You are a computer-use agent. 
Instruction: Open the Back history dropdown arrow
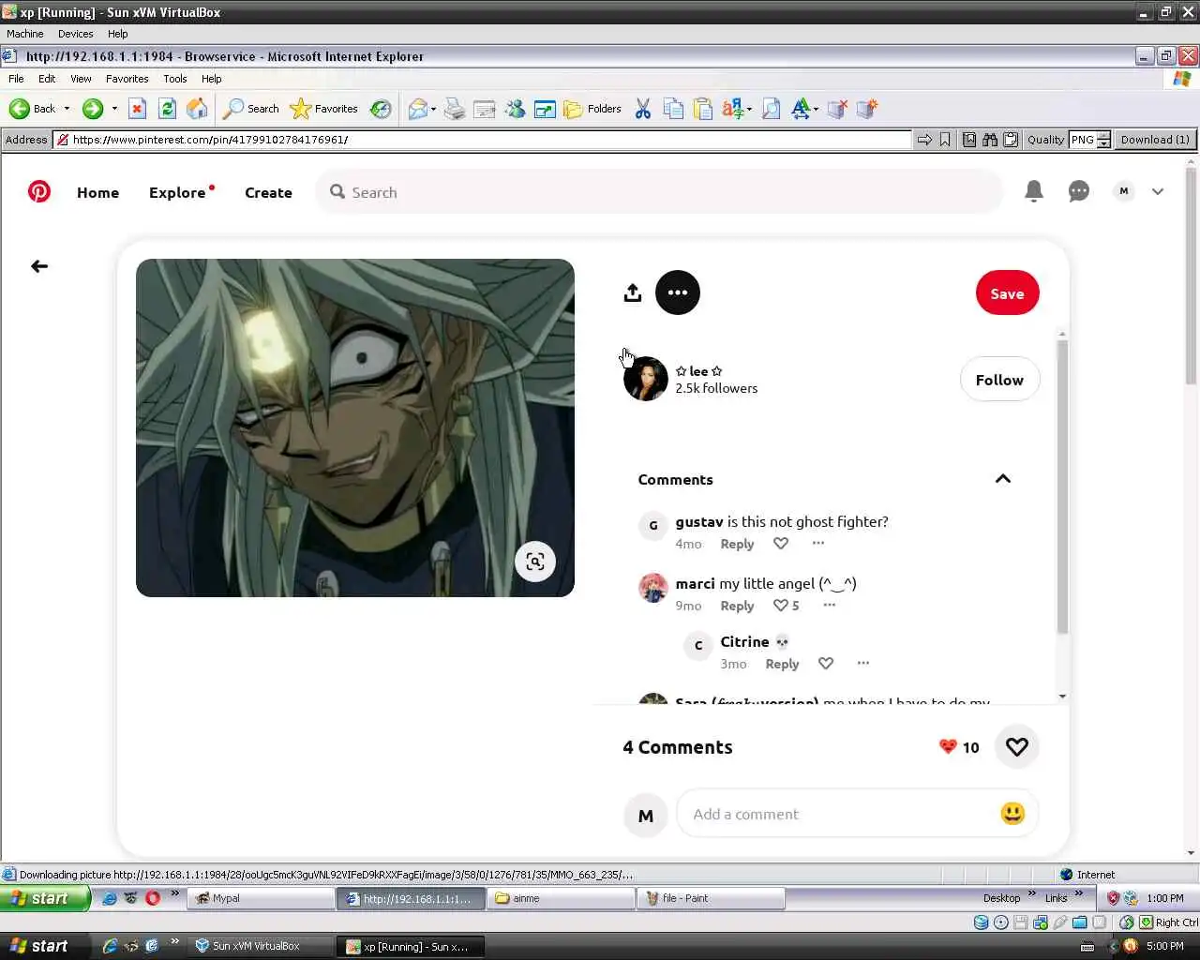[67, 109]
